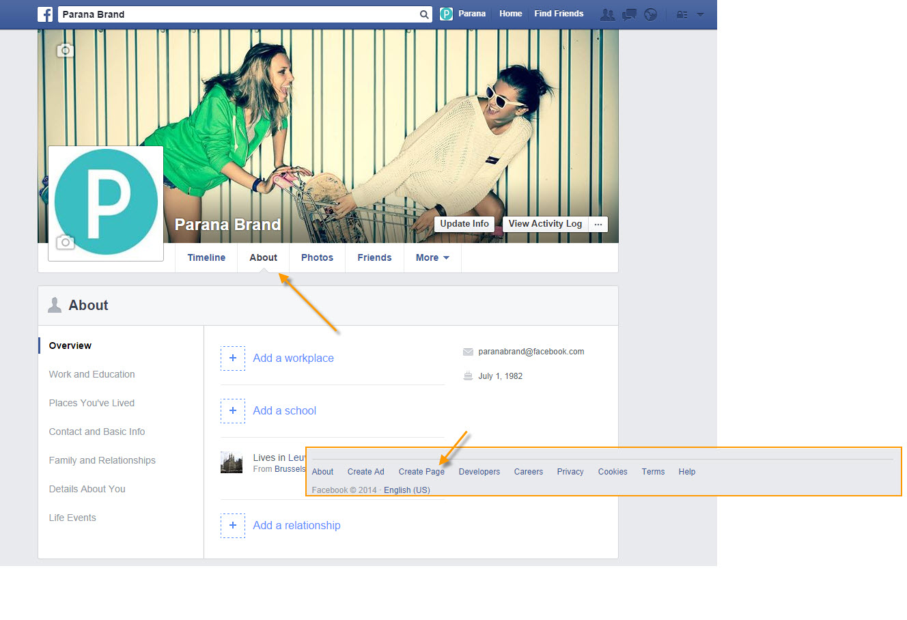Click the Facebook logo icon
Screen dimensions: 907x620
(x=45, y=14)
